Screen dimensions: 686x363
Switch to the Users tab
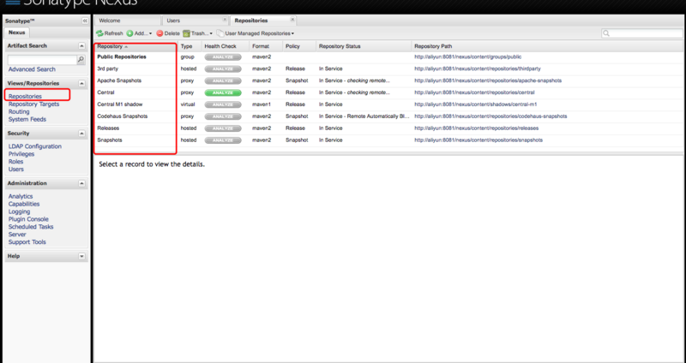[178, 19]
